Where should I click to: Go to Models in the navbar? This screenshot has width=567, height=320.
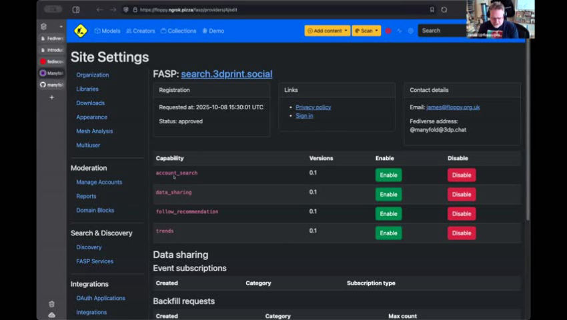[x=107, y=31]
